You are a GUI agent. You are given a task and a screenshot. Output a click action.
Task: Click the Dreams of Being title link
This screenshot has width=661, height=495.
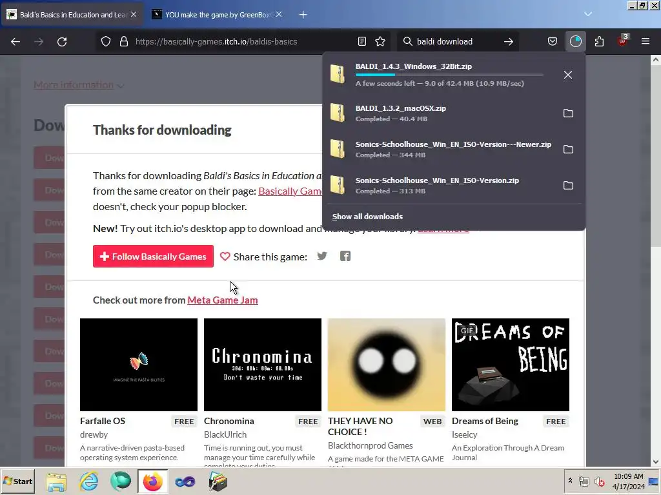485,421
